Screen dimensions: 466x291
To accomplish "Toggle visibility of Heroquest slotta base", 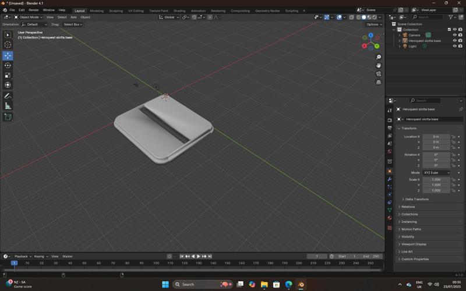I will coord(455,41).
